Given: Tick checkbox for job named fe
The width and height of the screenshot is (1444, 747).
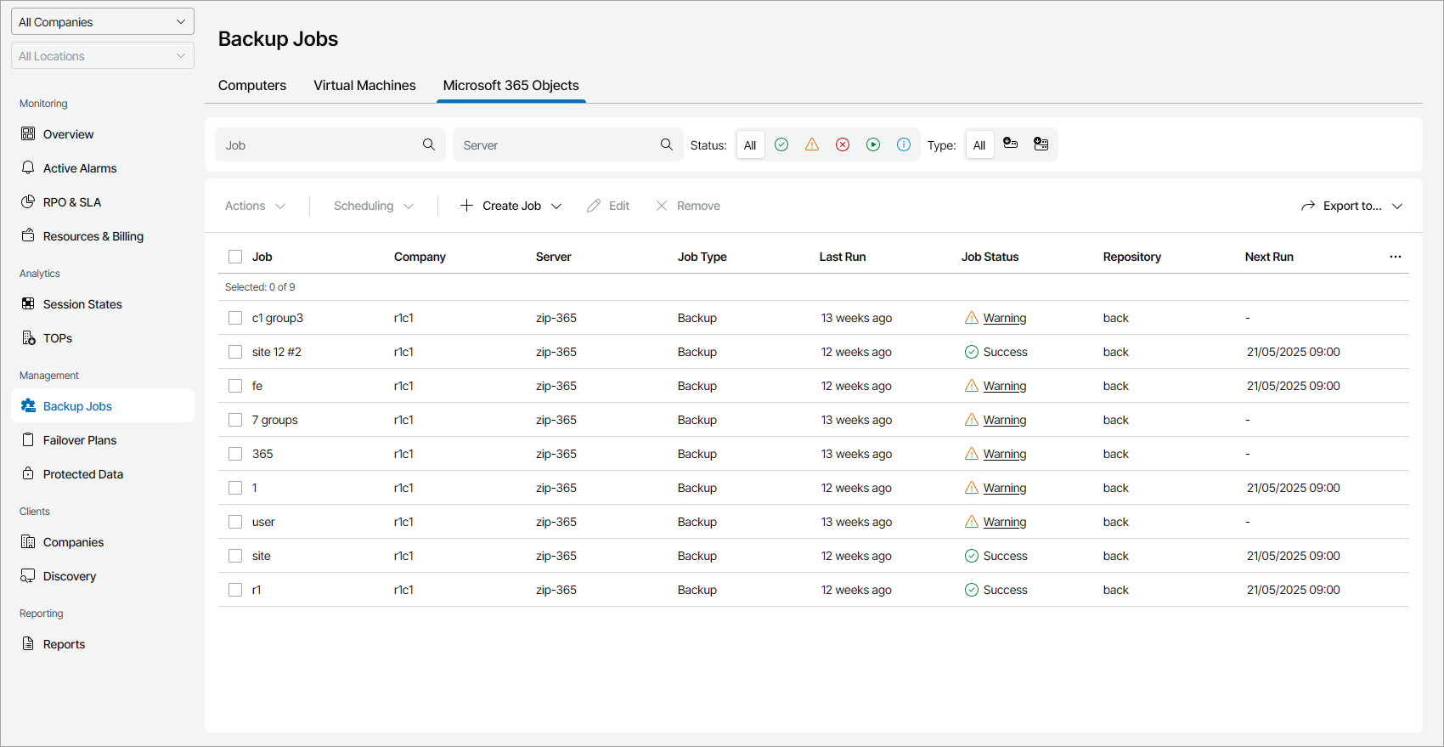Looking at the screenshot, I should pyautogui.click(x=235, y=386).
